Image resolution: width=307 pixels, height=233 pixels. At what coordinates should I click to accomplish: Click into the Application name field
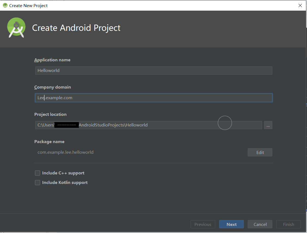[154, 71]
